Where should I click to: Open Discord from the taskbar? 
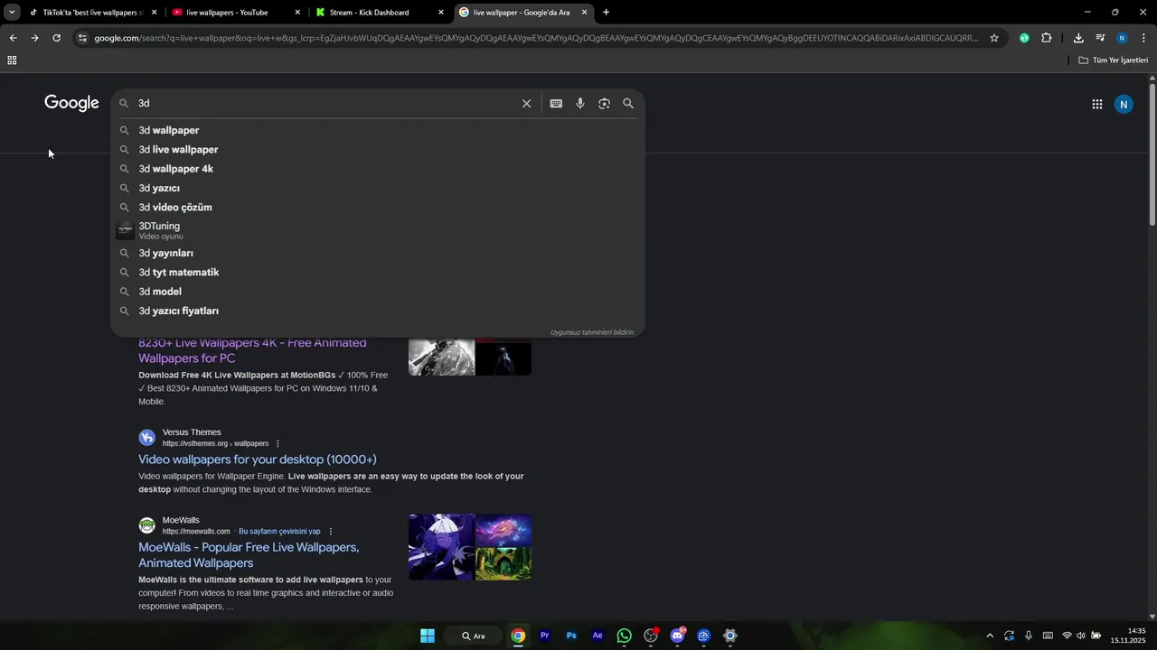[x=678, y=636]
